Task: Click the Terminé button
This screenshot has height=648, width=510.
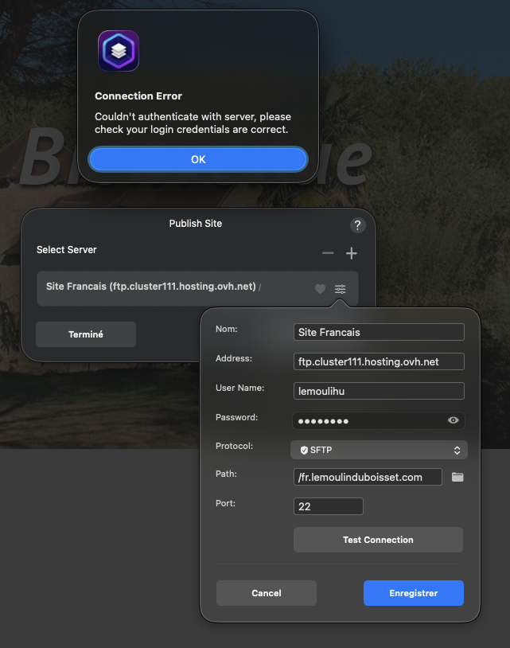Action: click(x=86, y=334)
